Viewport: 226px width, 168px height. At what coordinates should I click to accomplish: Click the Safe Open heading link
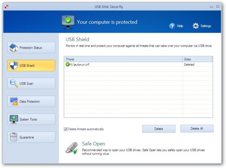click(93, 144)
